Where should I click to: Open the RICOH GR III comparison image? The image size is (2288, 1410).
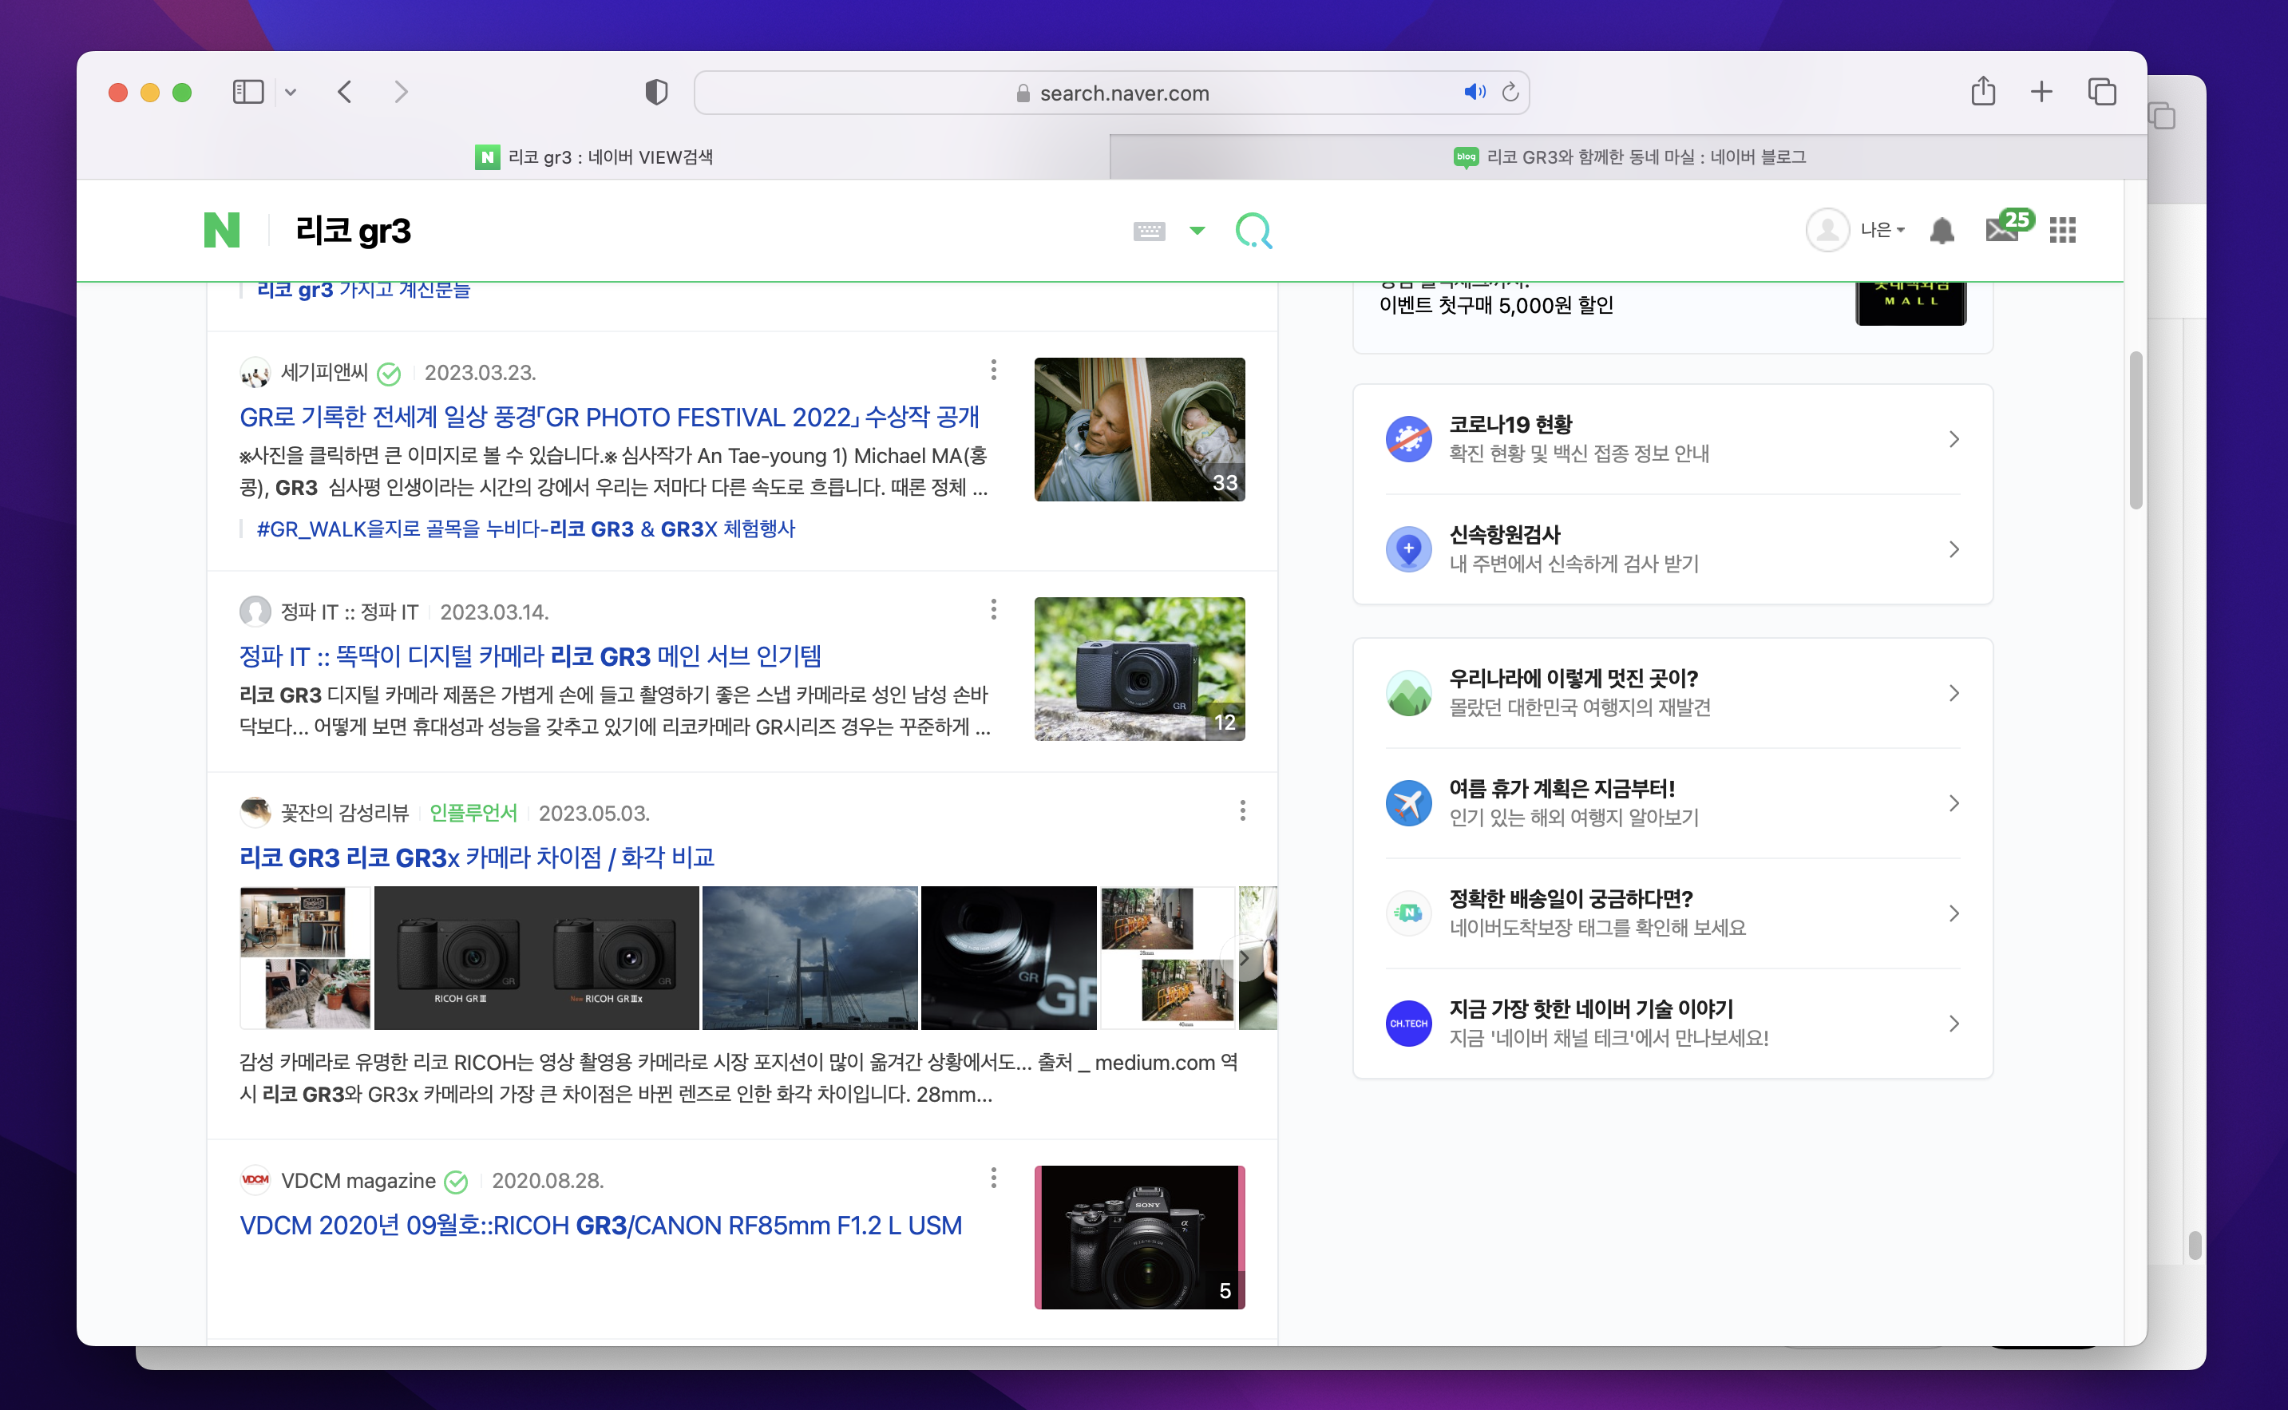536,958
